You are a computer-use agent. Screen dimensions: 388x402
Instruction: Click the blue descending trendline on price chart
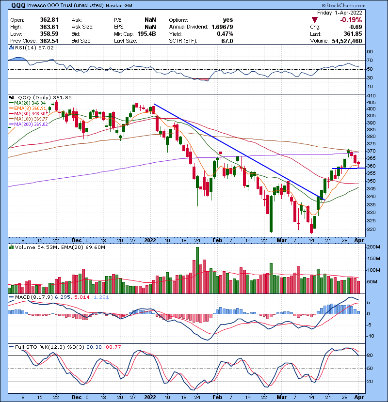[239, 152]
